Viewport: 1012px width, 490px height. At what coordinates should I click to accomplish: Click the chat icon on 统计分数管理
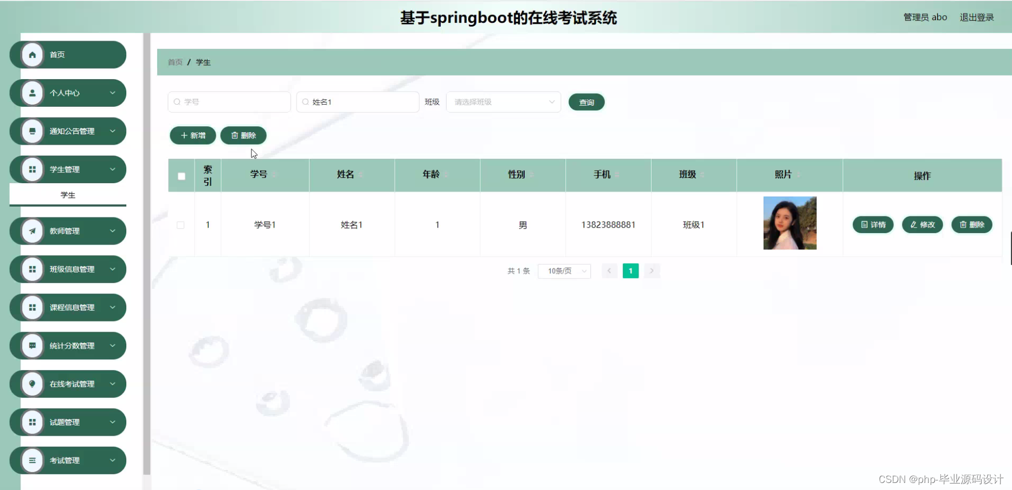(x=33, y=345)
